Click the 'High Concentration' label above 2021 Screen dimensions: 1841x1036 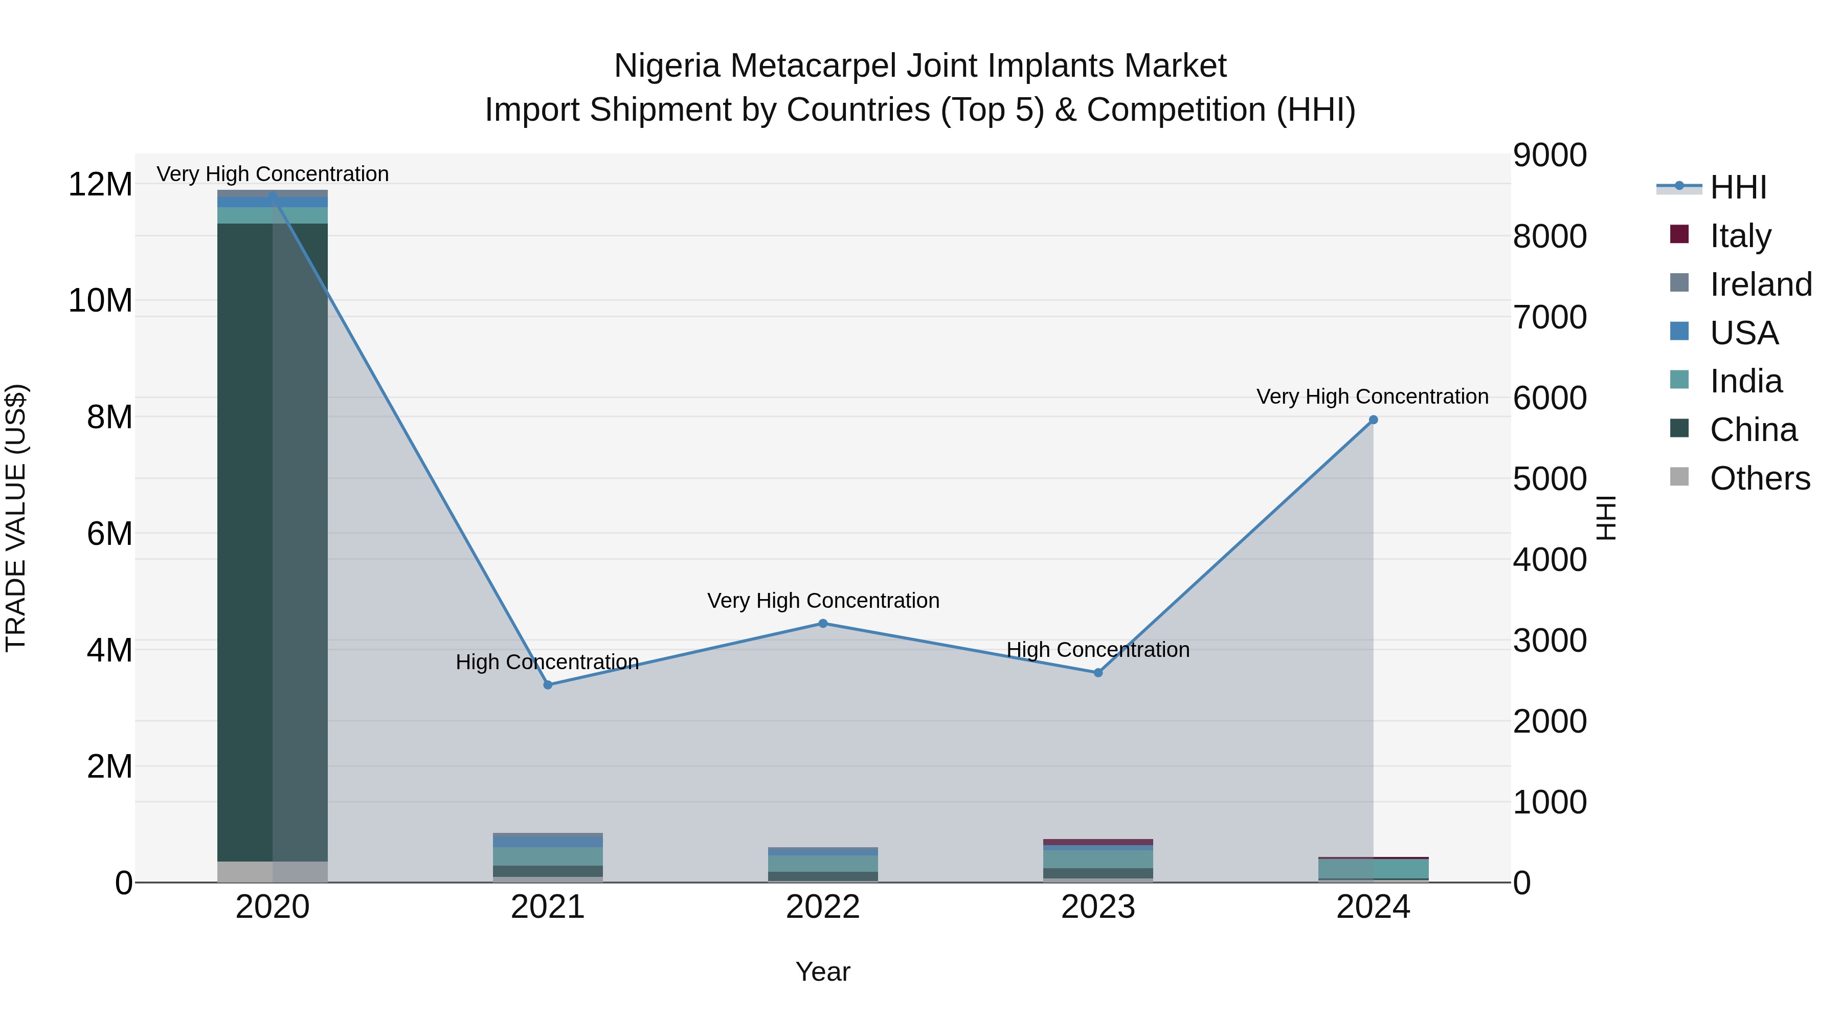(x=547, y=662)
